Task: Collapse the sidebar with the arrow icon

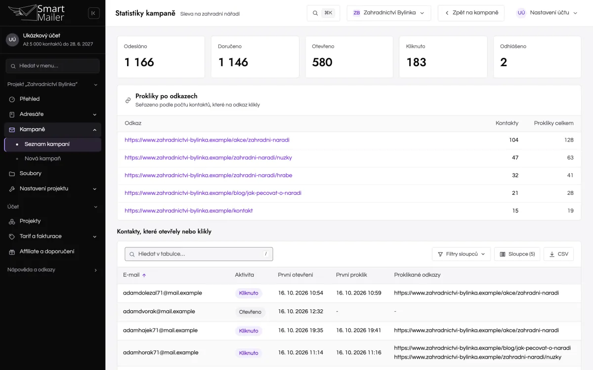Action: (x=93, y=13)
